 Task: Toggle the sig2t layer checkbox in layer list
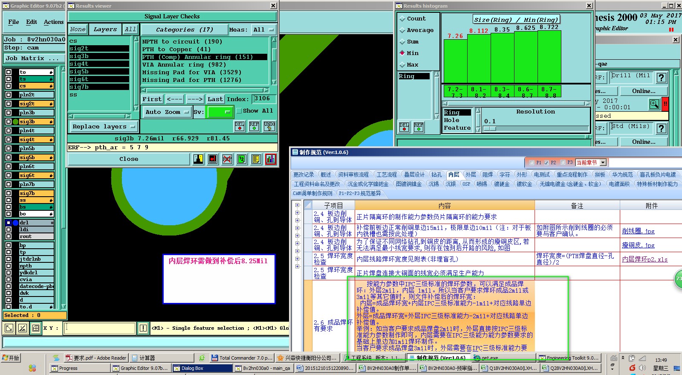[x=9, y=104]
